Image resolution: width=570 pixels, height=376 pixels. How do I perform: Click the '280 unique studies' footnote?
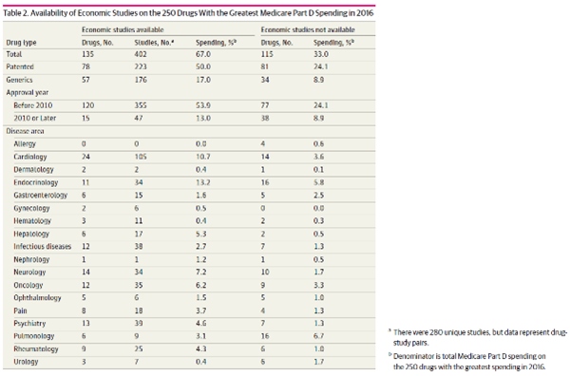tap(480, 337)
